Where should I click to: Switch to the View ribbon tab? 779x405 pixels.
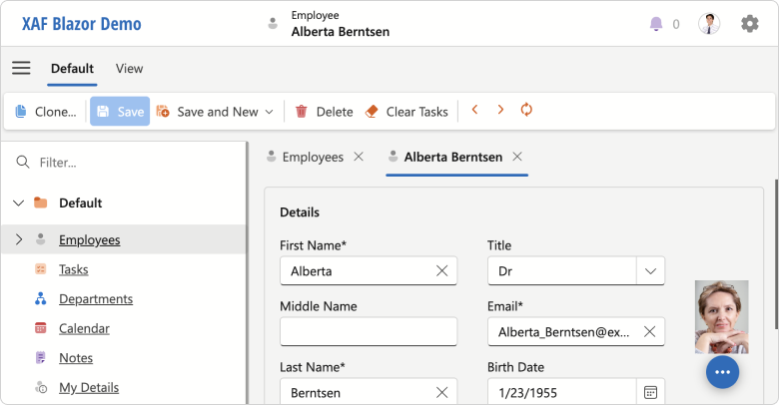tap(129, 69)
